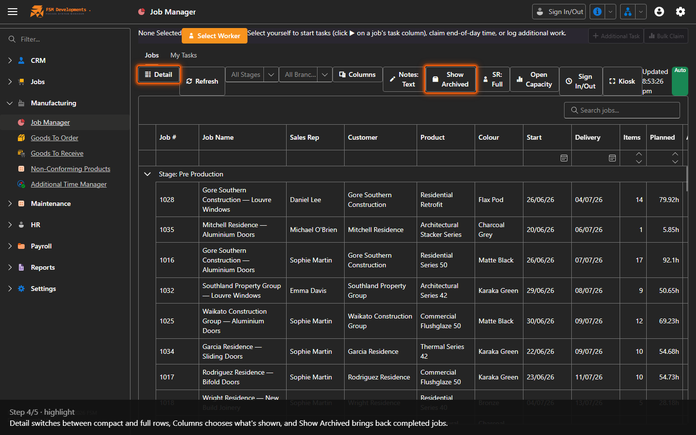Toggle Detail row view
The width and height of the screenshot is (696, 435).
[x=159, y=74]
